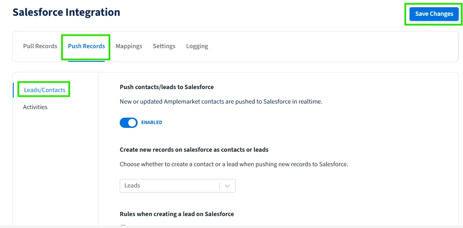Click the ENABLED label beside the toggle
The image size is (463, 228).
152,123
